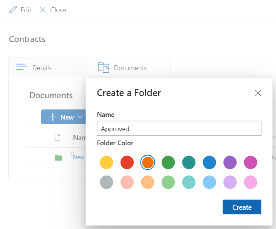Click the pencil Edit icon
This screenshot has height=229, width=276.
(13, 10)
